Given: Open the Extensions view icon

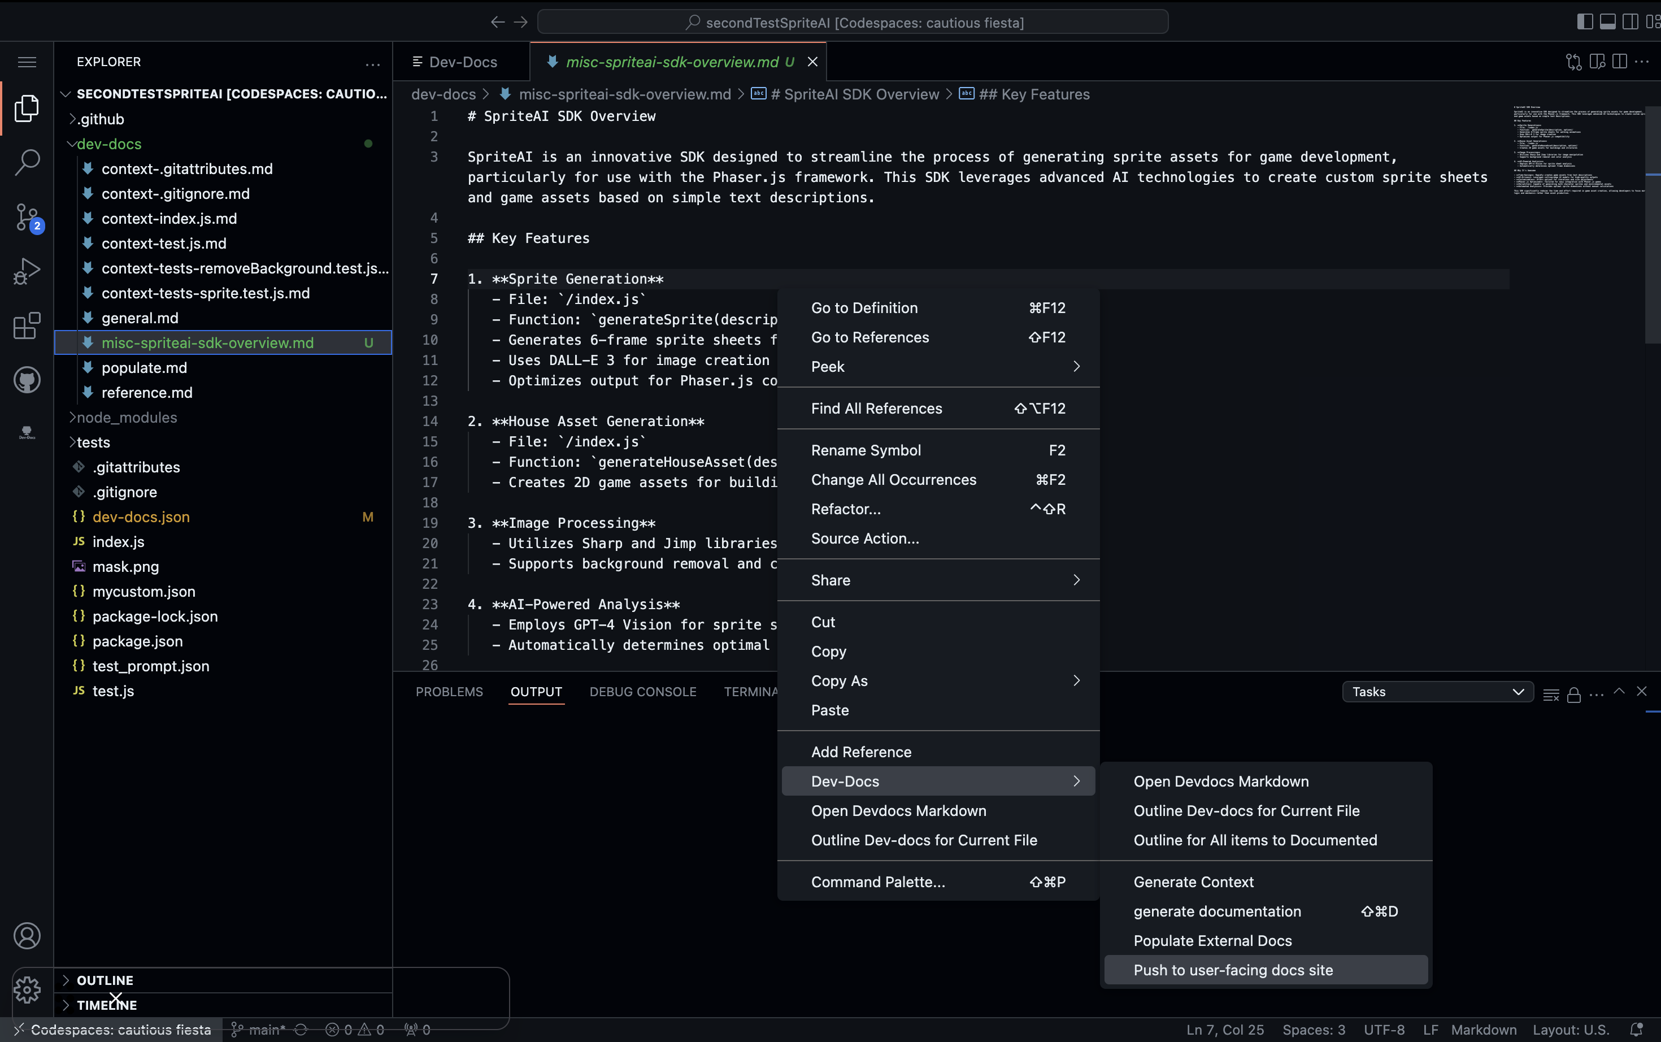Looking at the screenshot, I should pos(27,325).
